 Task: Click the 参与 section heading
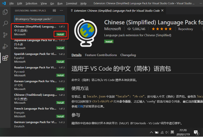point(76,115)
